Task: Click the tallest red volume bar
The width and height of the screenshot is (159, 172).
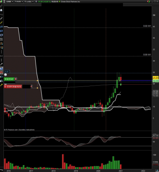Action: pos(63,162)
